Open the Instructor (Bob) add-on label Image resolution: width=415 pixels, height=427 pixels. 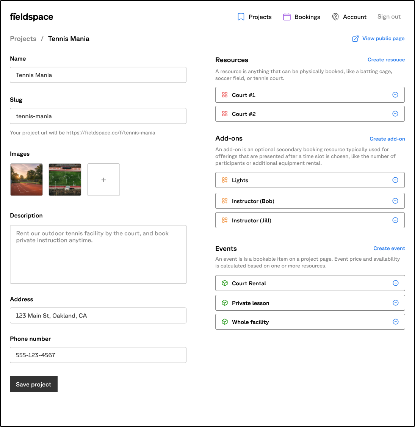[253, 201]
